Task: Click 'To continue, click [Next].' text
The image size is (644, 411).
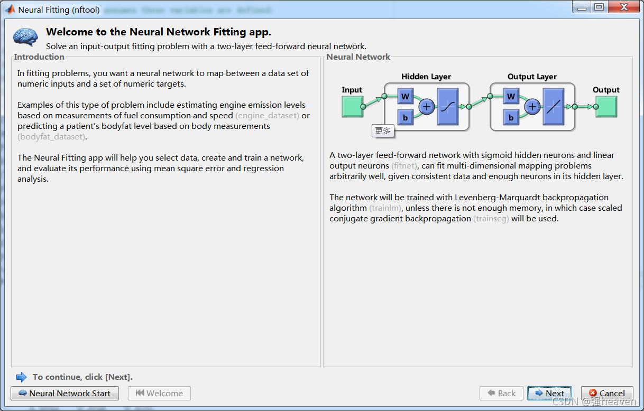Action: tap(82, 377)
